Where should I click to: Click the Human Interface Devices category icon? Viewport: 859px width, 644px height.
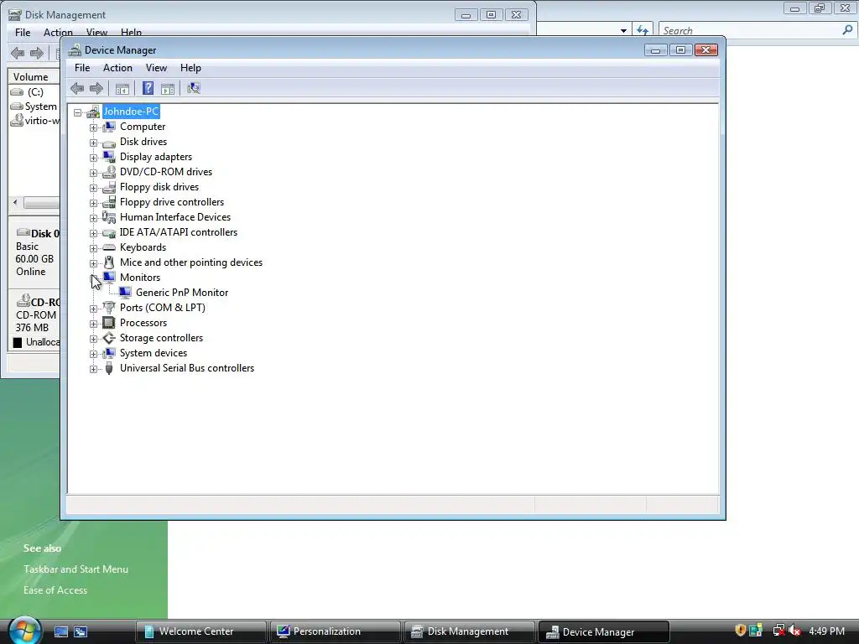click(109, 217)
